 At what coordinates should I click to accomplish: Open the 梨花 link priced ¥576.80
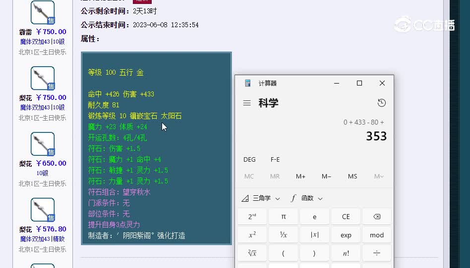pyautogui.click(x=25, y=229)
